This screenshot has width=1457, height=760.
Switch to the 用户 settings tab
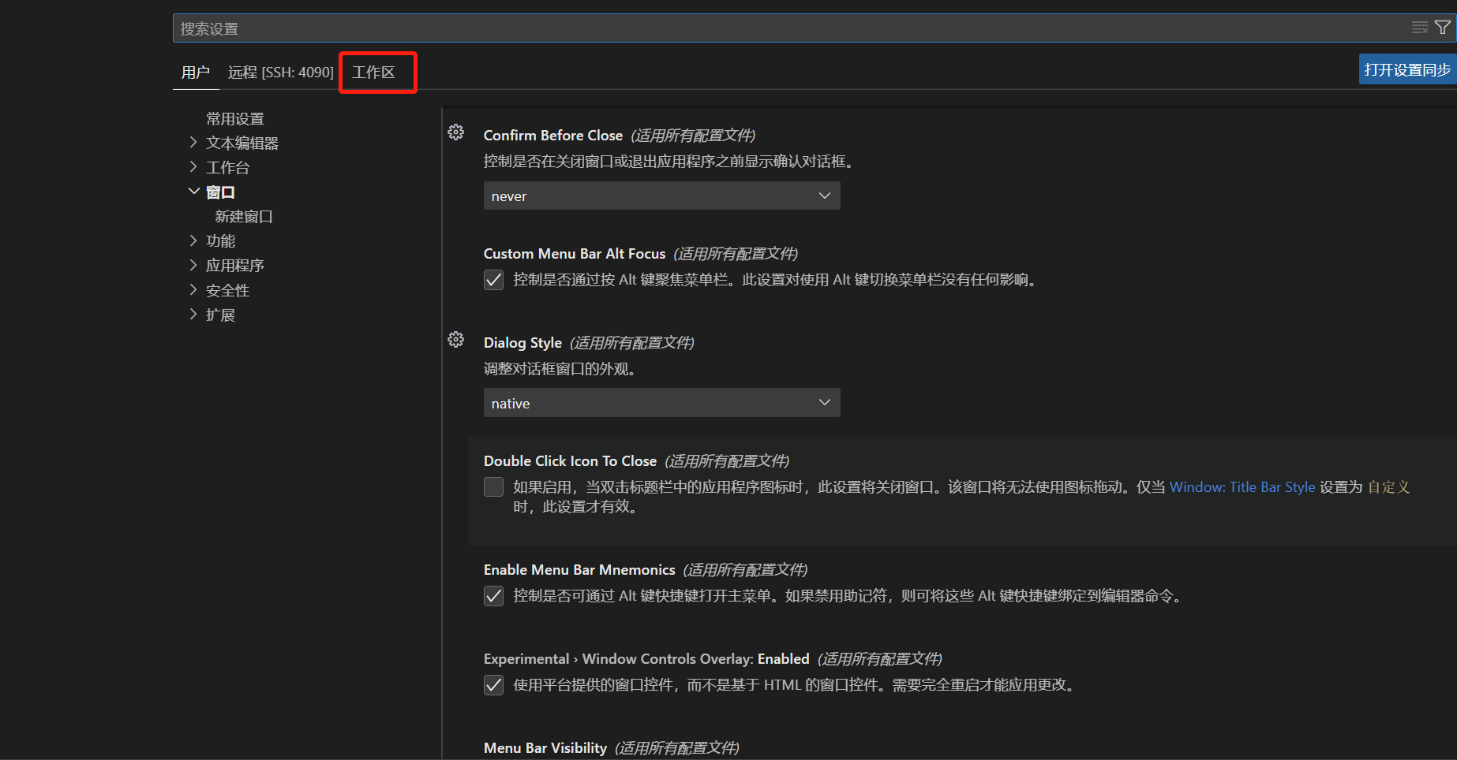[196, 73]
